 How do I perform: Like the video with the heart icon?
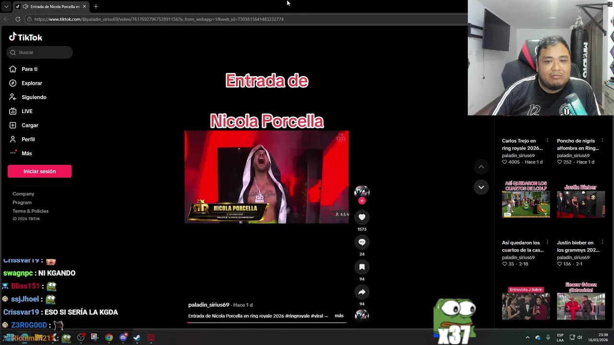point(362,217)
